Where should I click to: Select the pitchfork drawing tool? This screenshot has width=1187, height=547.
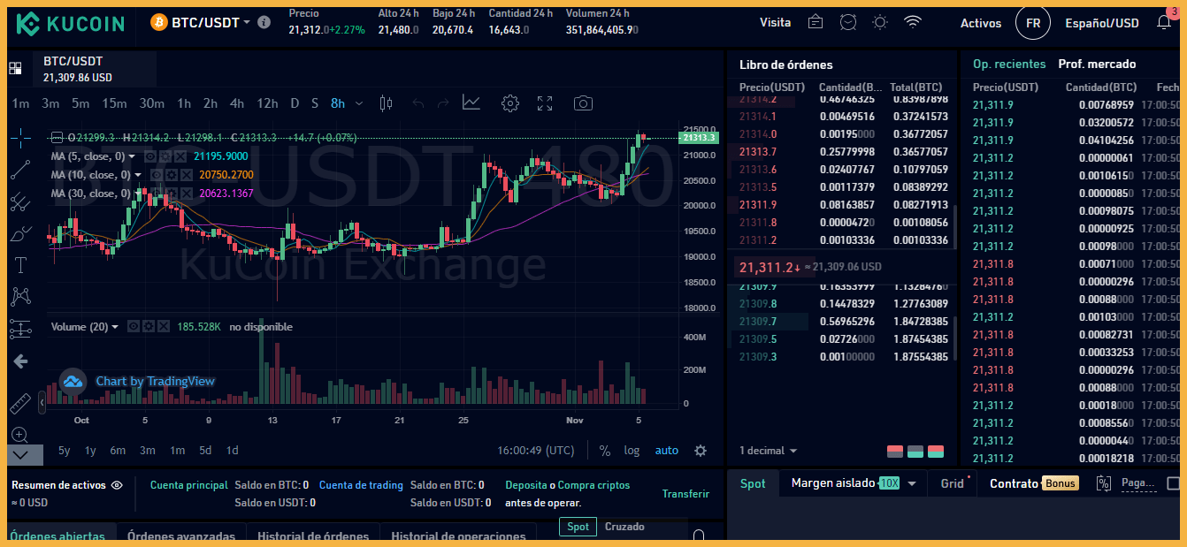pos(20,201)
